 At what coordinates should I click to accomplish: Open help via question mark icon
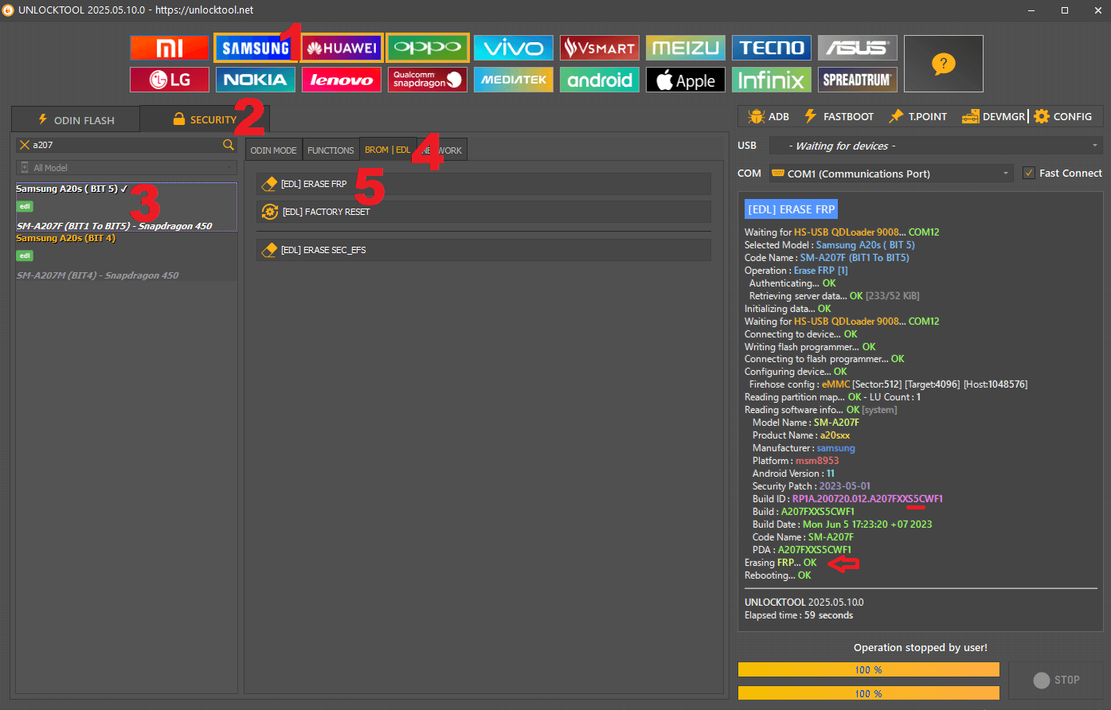click(943, 64)
